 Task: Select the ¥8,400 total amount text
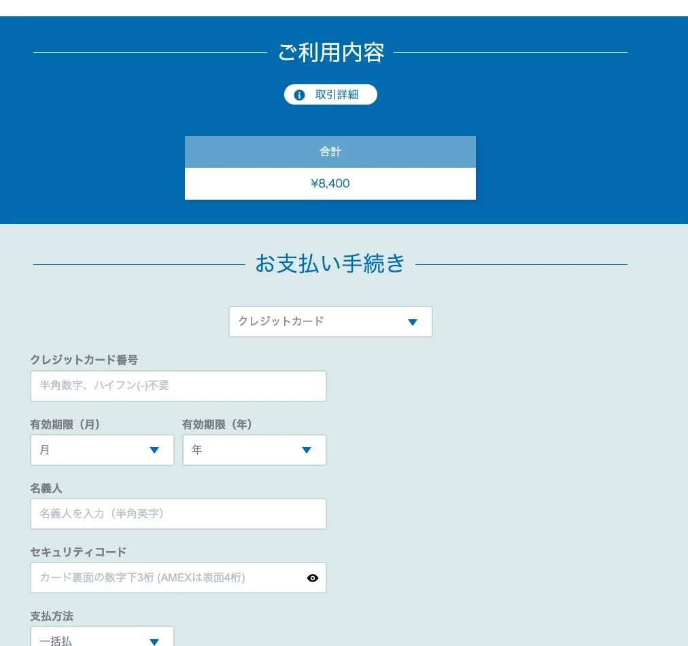coord(330,183)
